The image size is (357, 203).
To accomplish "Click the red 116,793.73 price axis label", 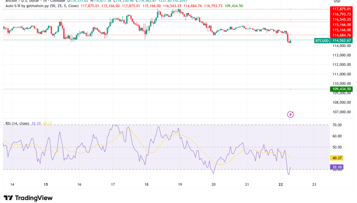I will pyautogui.click(x=341, y=14).
